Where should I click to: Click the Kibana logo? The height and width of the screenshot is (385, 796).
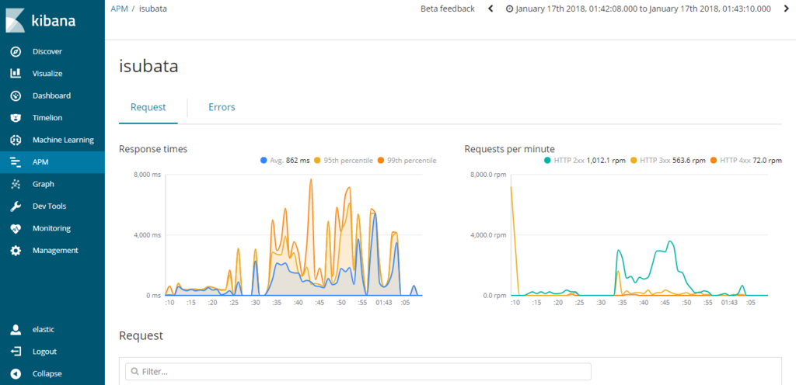point(40,20)
